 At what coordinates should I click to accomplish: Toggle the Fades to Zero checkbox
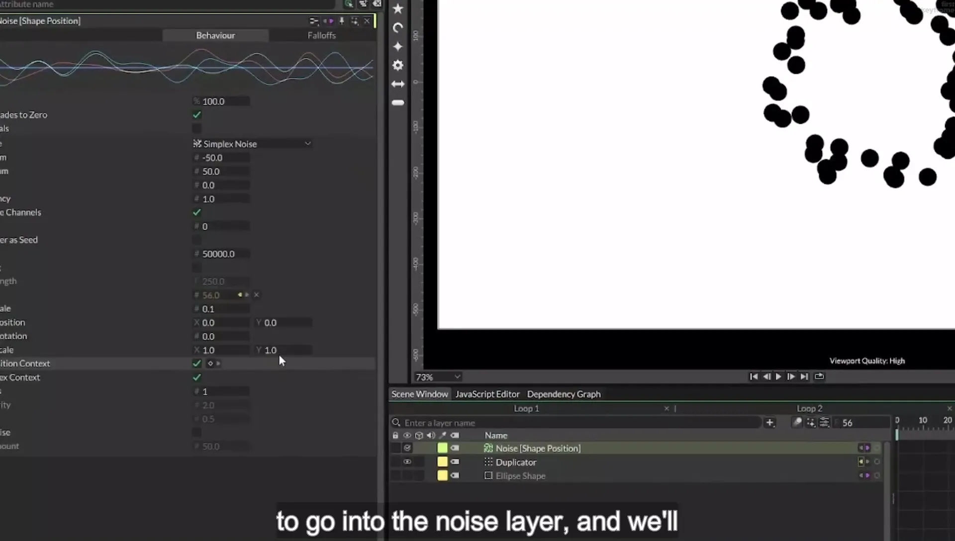point(197,115)
